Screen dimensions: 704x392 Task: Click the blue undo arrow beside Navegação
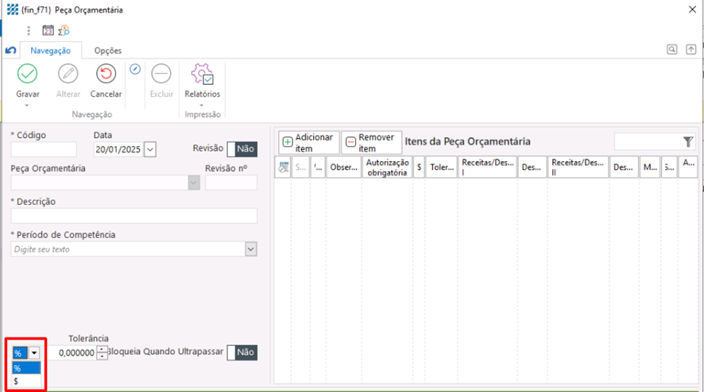coord(10,51)
